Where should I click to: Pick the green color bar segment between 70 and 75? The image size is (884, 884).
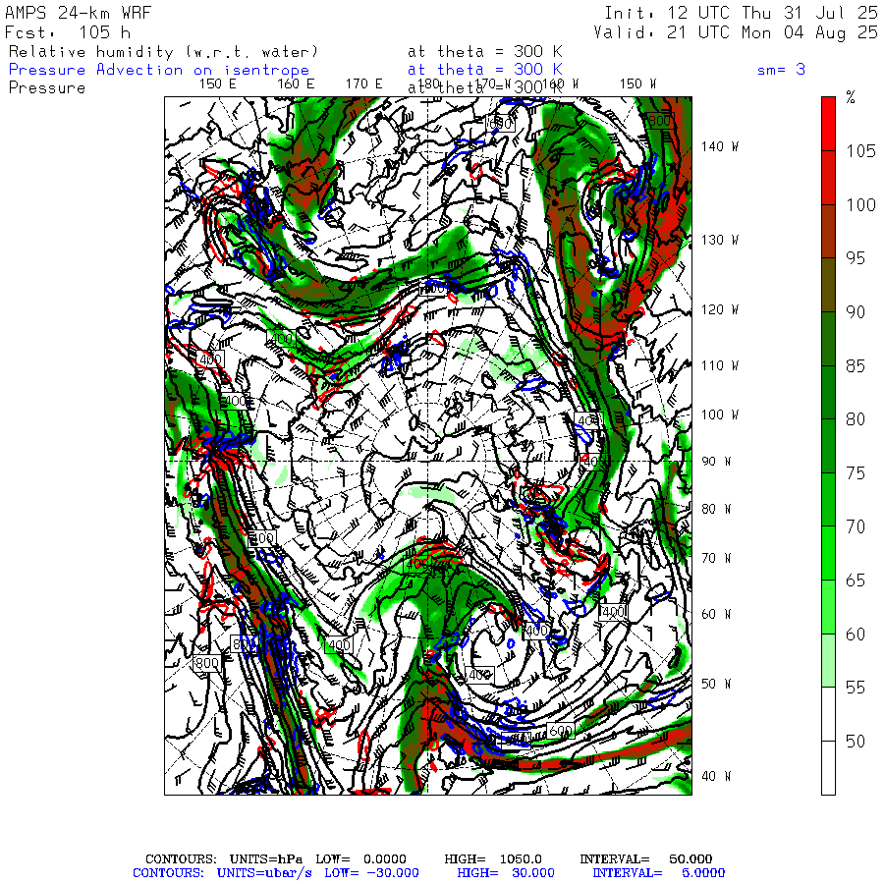(828, 499)
